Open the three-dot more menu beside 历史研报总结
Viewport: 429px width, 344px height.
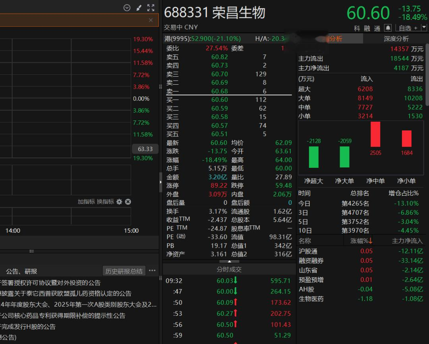(153, 270)
